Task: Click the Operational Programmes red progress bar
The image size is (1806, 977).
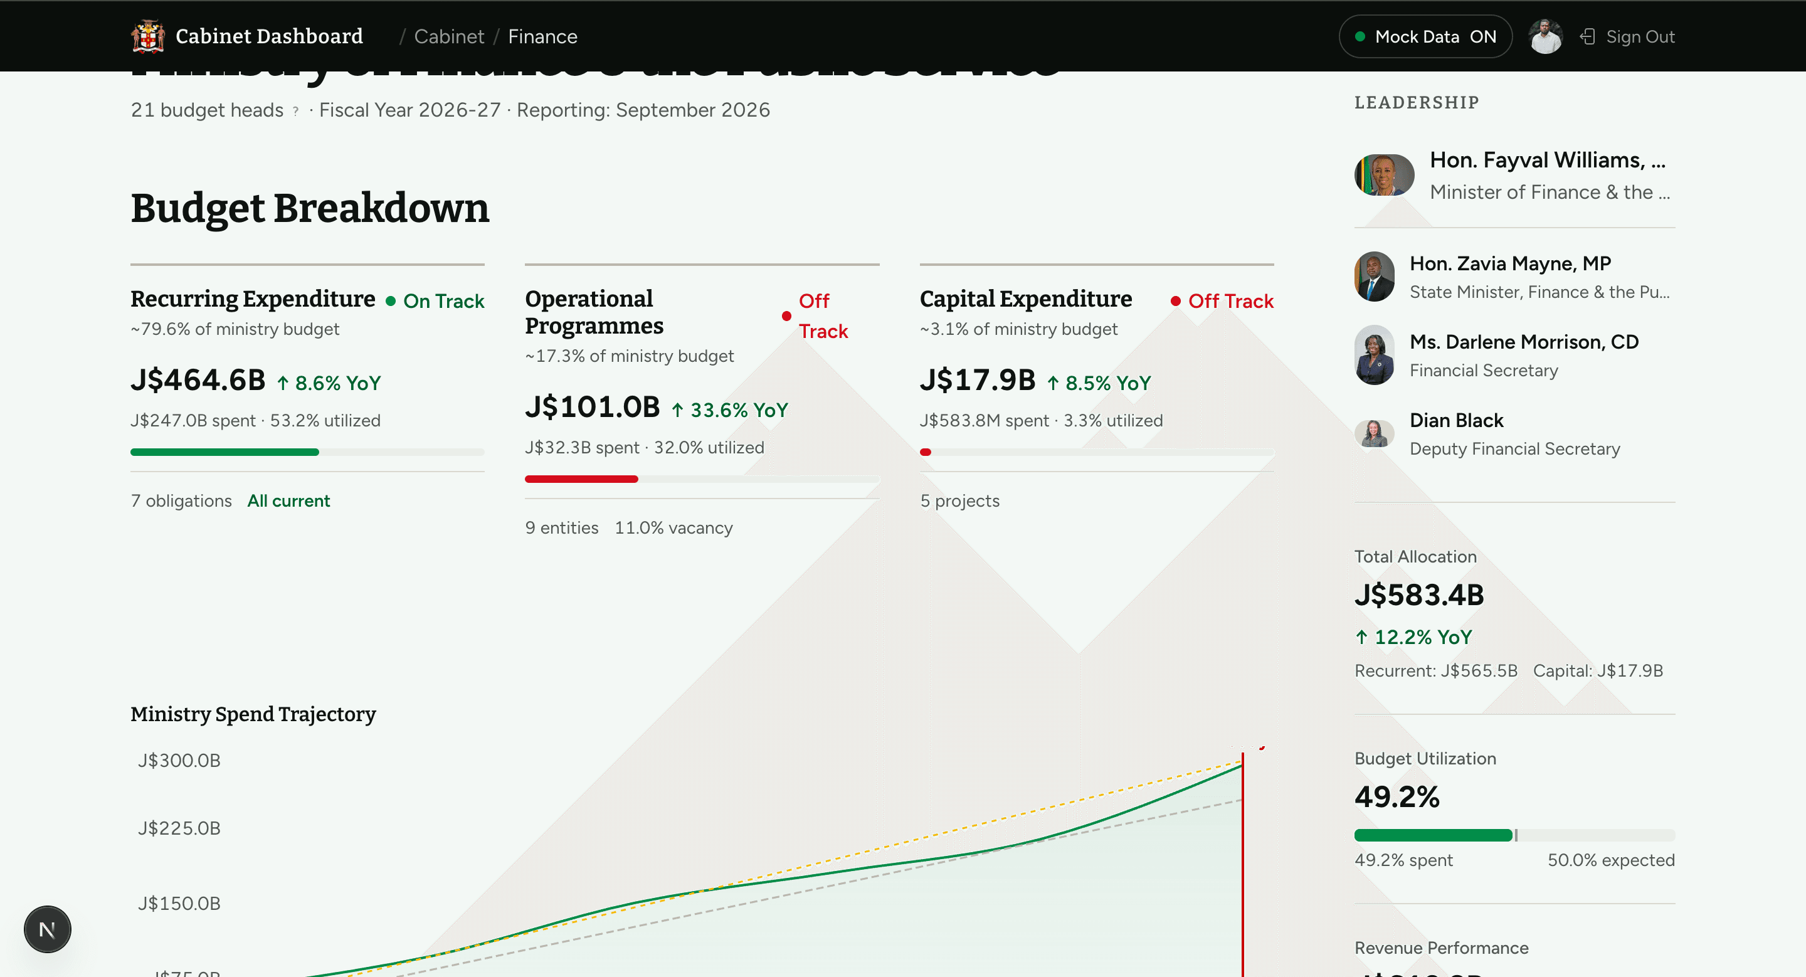Action: coord(702,479)
